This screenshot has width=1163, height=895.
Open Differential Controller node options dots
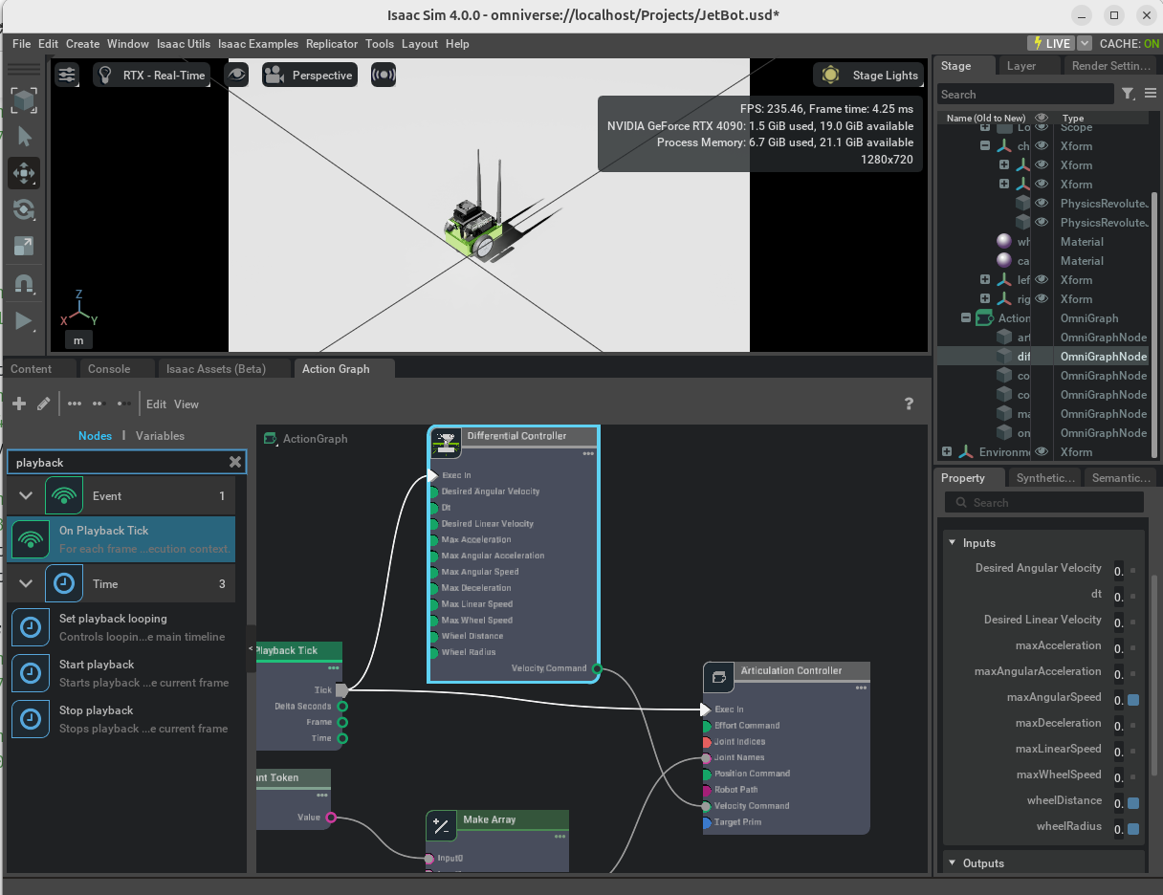click(x=588, y=454)
